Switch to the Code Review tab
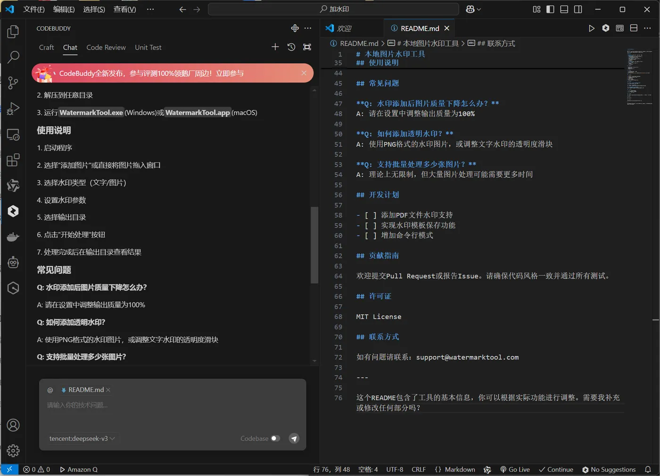 pyautogui.click(x=106, y=47)
